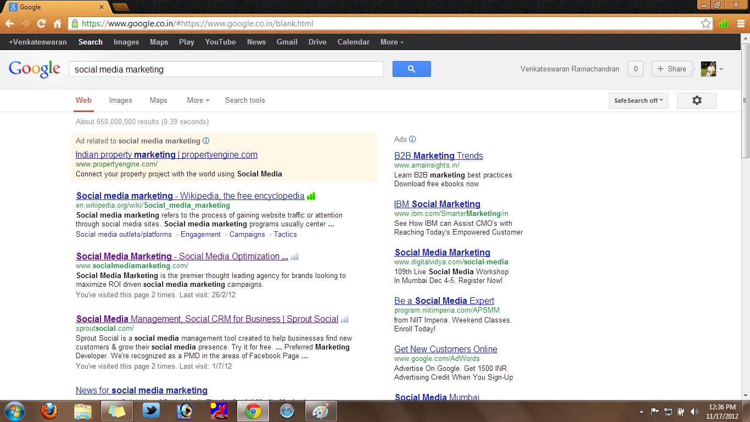750x422 pixels.
Task: Click the blue Google search button
Action: [x=411, y=69]
